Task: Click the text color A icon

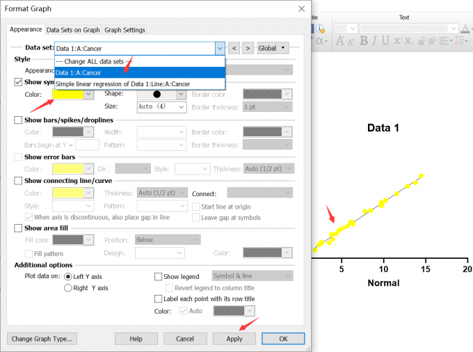Action: (x=465, y=29)
